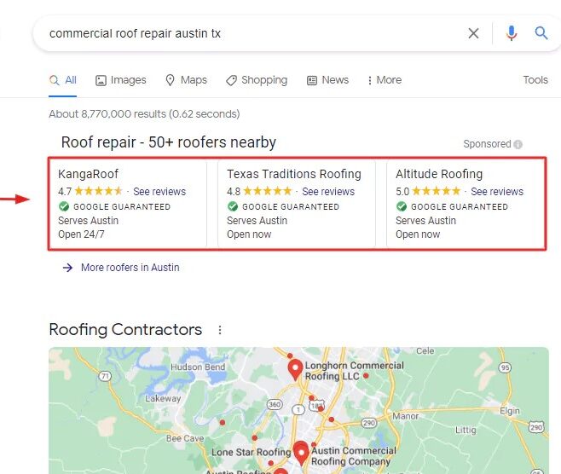Start a voice search with the microphone
This screenshot has width=561, height=474.
tap(512, 33)
